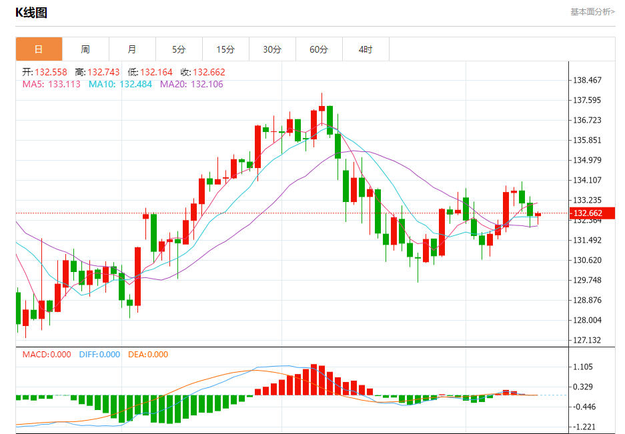
Task: Click the 130.620 price axis label
Action: 587,260
